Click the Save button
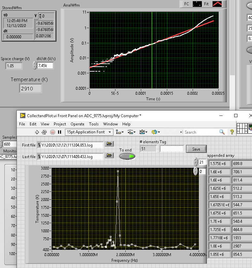 [196, 149]
